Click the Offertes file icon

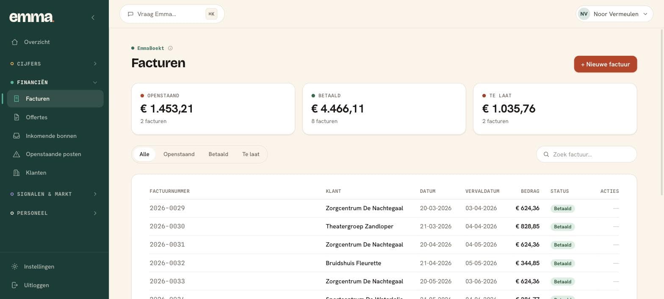[17, 117]
